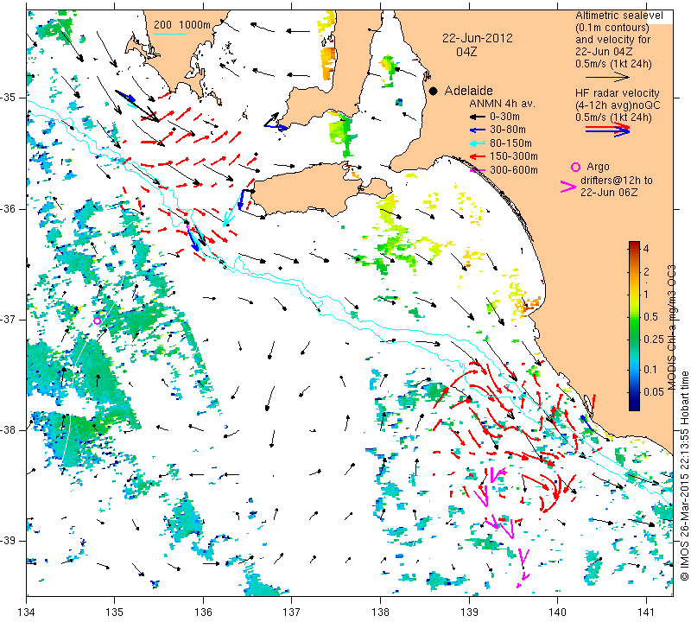Image resolution: width=691 pixels, height=622 pixels.
Task: Click the magenta 300-600m arrow legend symbol
Action: (477, 170)
